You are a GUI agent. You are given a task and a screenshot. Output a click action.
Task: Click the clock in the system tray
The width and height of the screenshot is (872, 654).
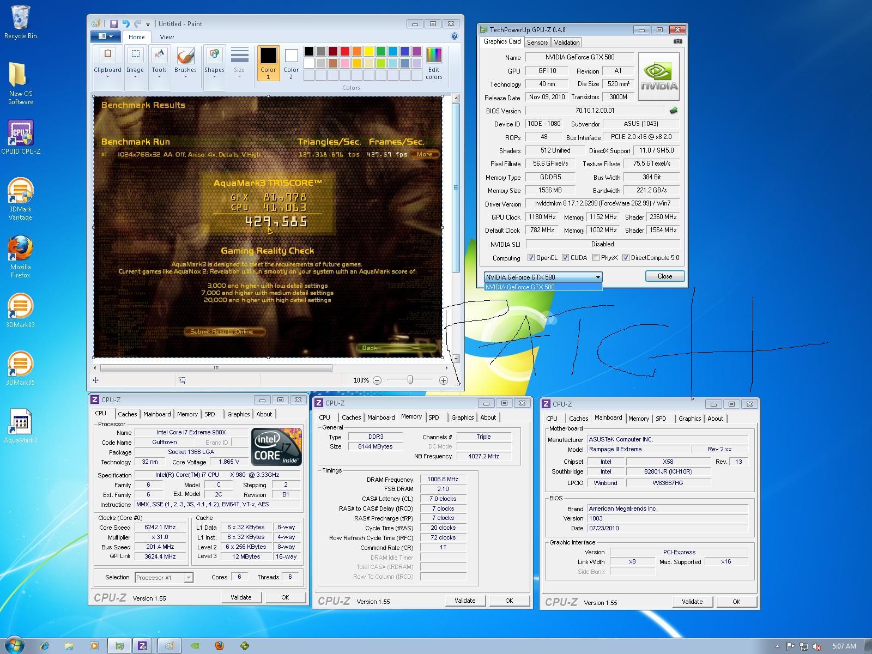[844, 646]
